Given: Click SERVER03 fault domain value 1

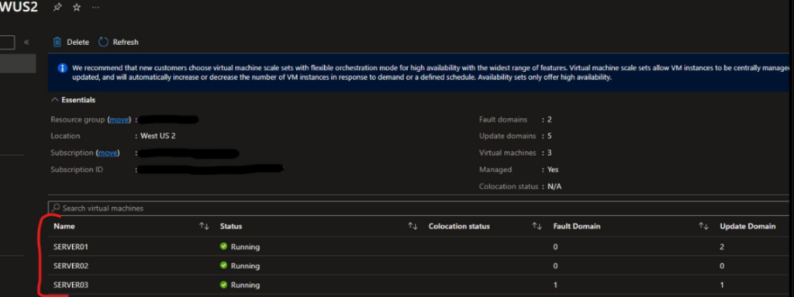Looking at the screenshot, I should tap(555, 285).
